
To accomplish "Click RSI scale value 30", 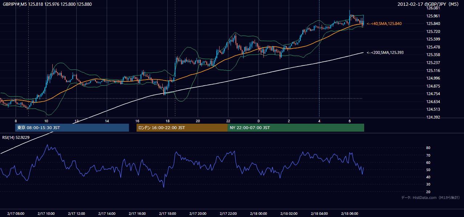I will [428, 184].
